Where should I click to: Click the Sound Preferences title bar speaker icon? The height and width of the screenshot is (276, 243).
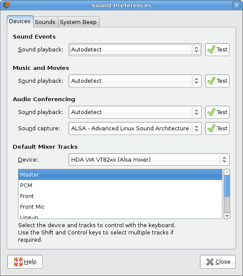[6, 5]
